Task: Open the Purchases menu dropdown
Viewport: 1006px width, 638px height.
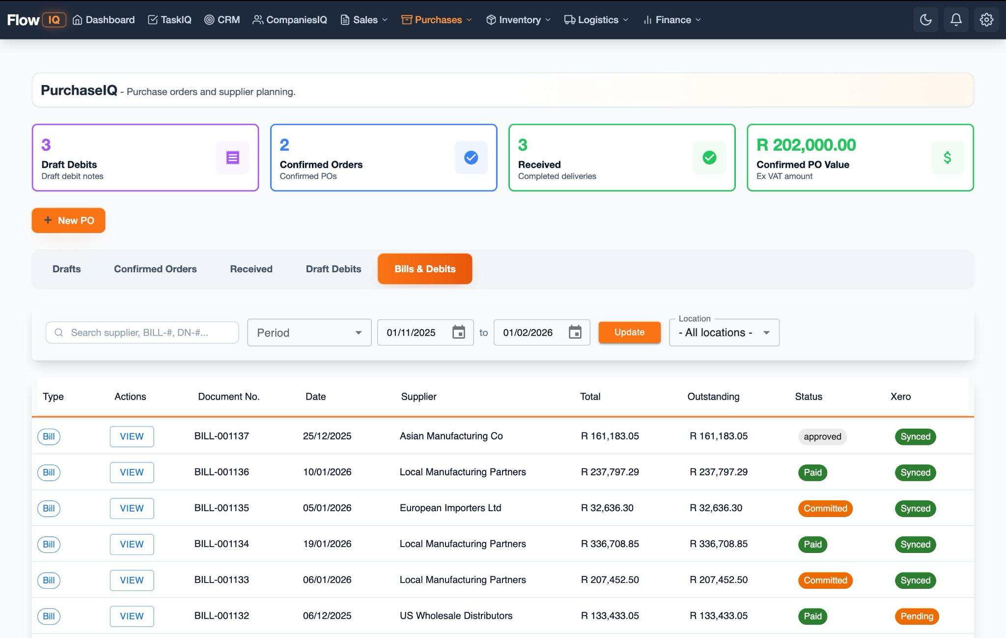Action: [436, 20]
